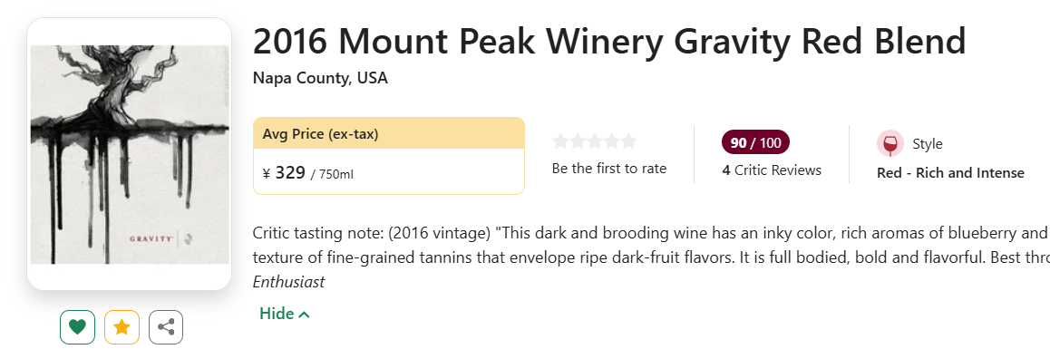
Task: Click Red - Rich and Intense style link
Action: point(950,173)
